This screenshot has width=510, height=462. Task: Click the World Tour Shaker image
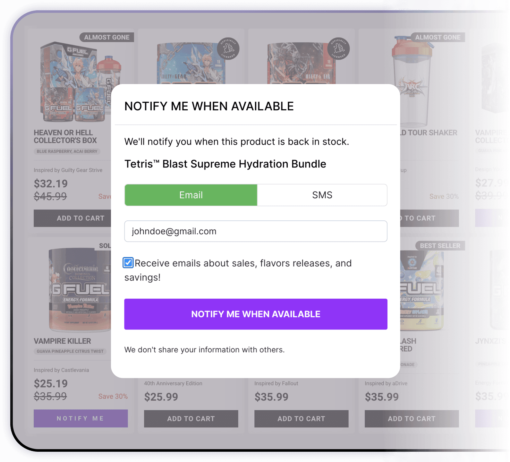(x=412, y=80)
